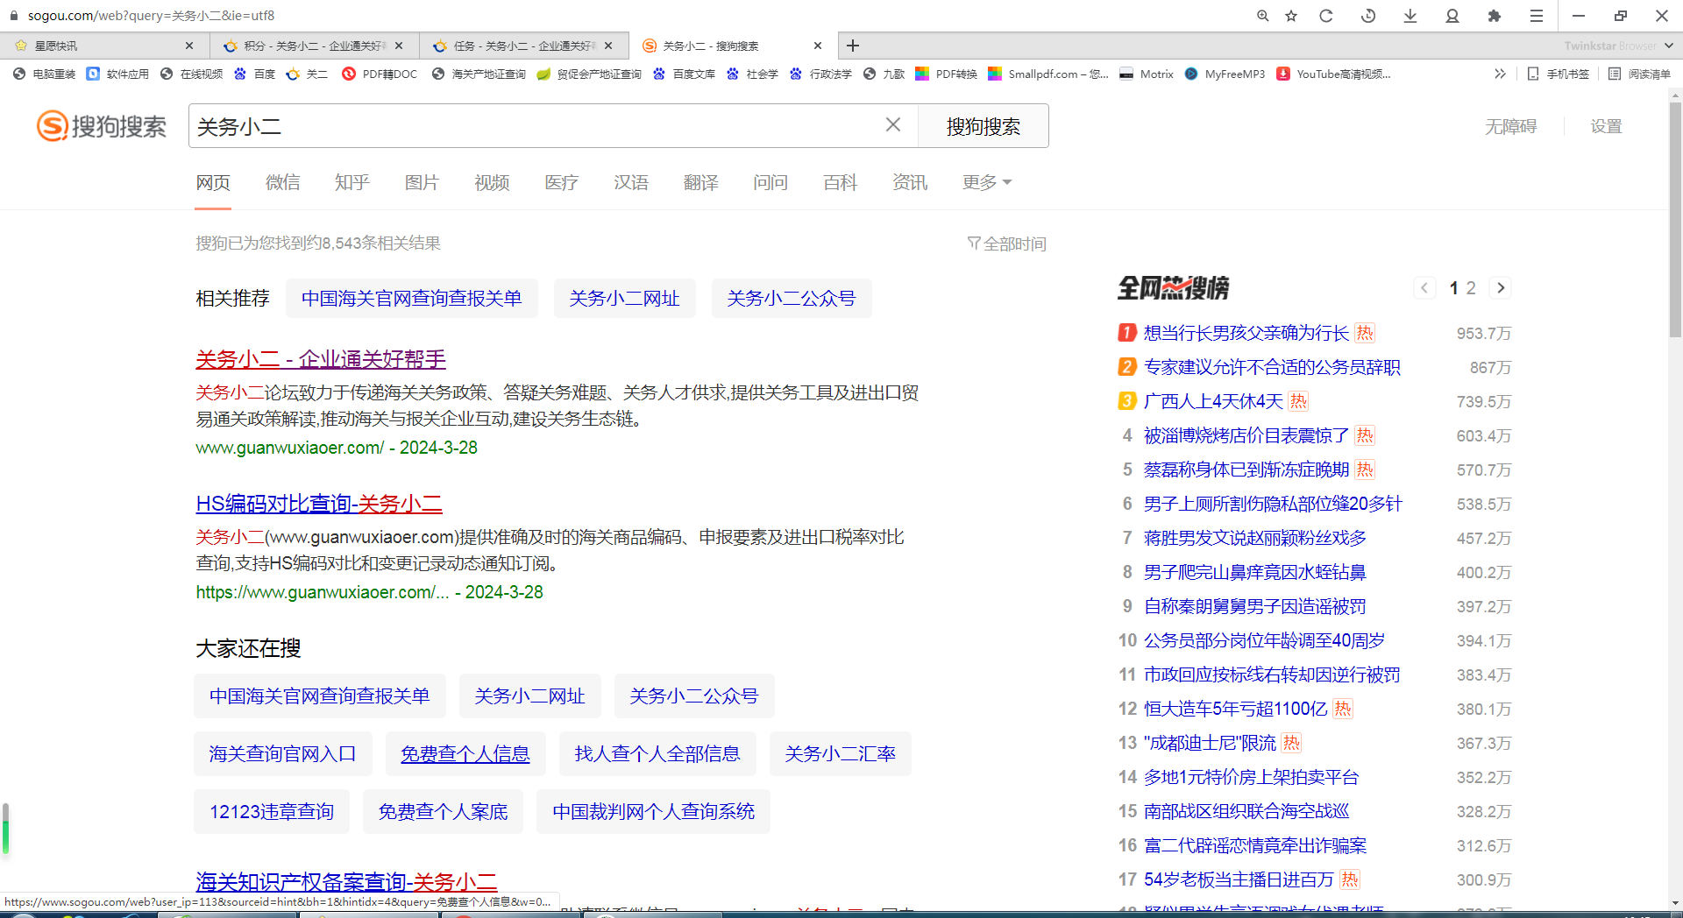Click the 搜狗搜索 search button
This screenshot has width=1683, height=918.
(x=984, y=126)
